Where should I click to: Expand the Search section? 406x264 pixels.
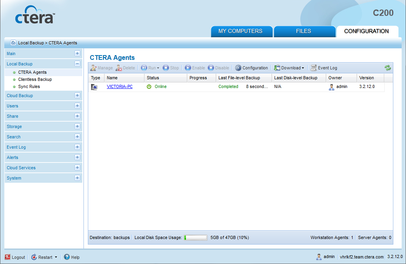(x=77, y=137)
